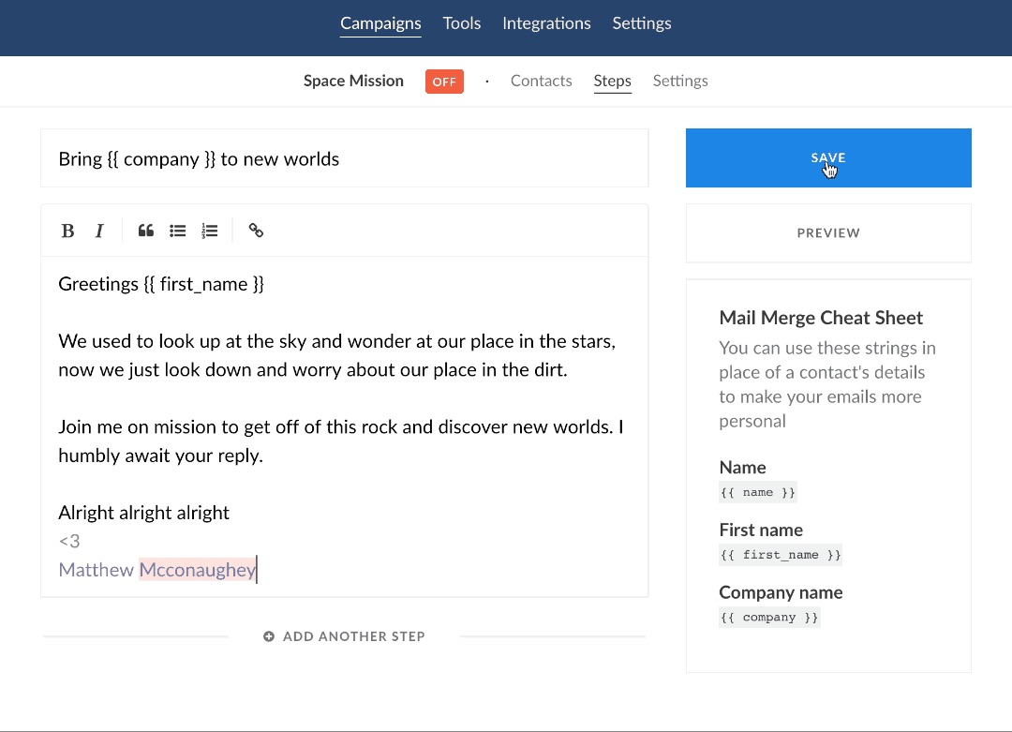Click the misspelled word "Mcconaughey"
Viewport: 1012px width, 732px height.
coord(198,570)
